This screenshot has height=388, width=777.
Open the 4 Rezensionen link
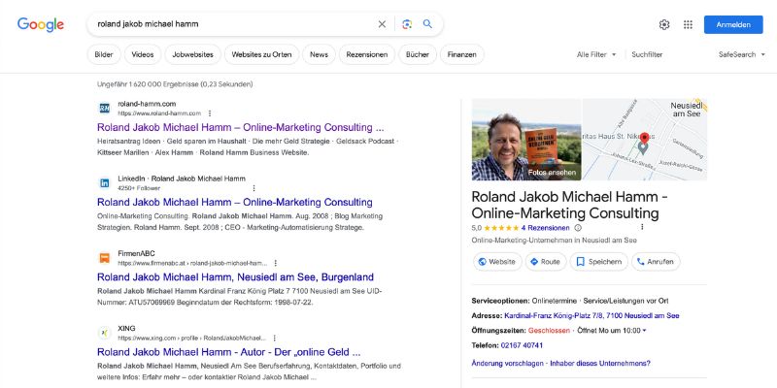545,228
